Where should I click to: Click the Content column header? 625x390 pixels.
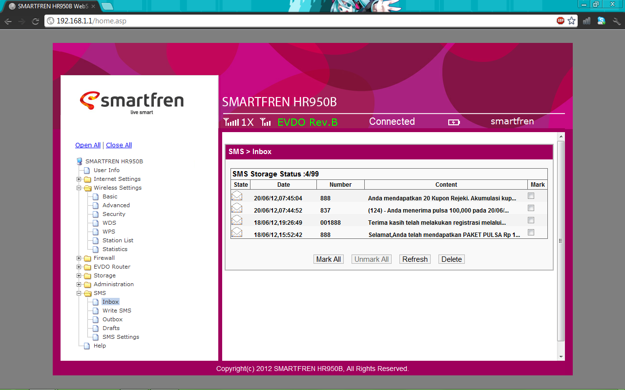[446, 185]
